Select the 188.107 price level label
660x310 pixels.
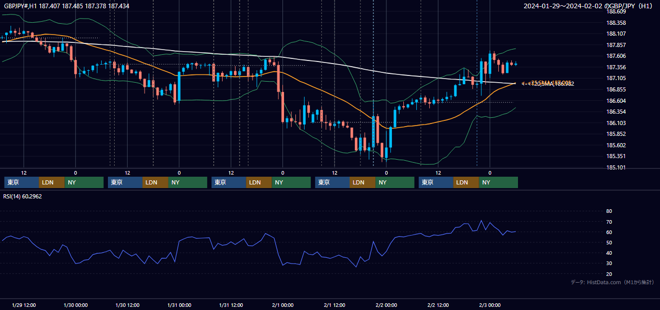point(616,34)
